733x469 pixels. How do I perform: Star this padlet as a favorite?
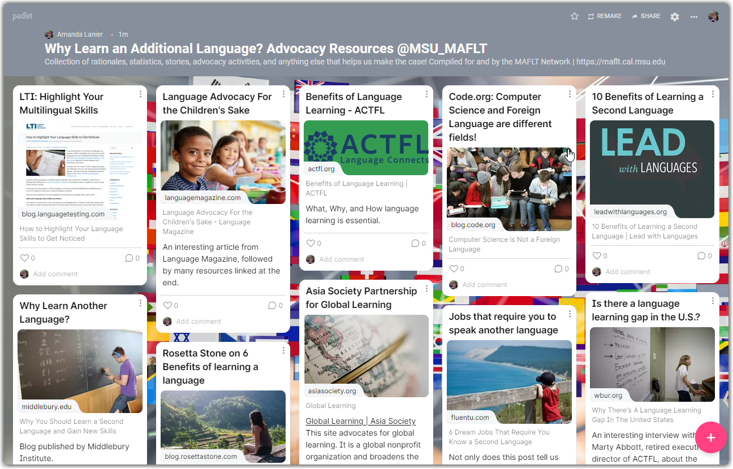coord(575,16)
